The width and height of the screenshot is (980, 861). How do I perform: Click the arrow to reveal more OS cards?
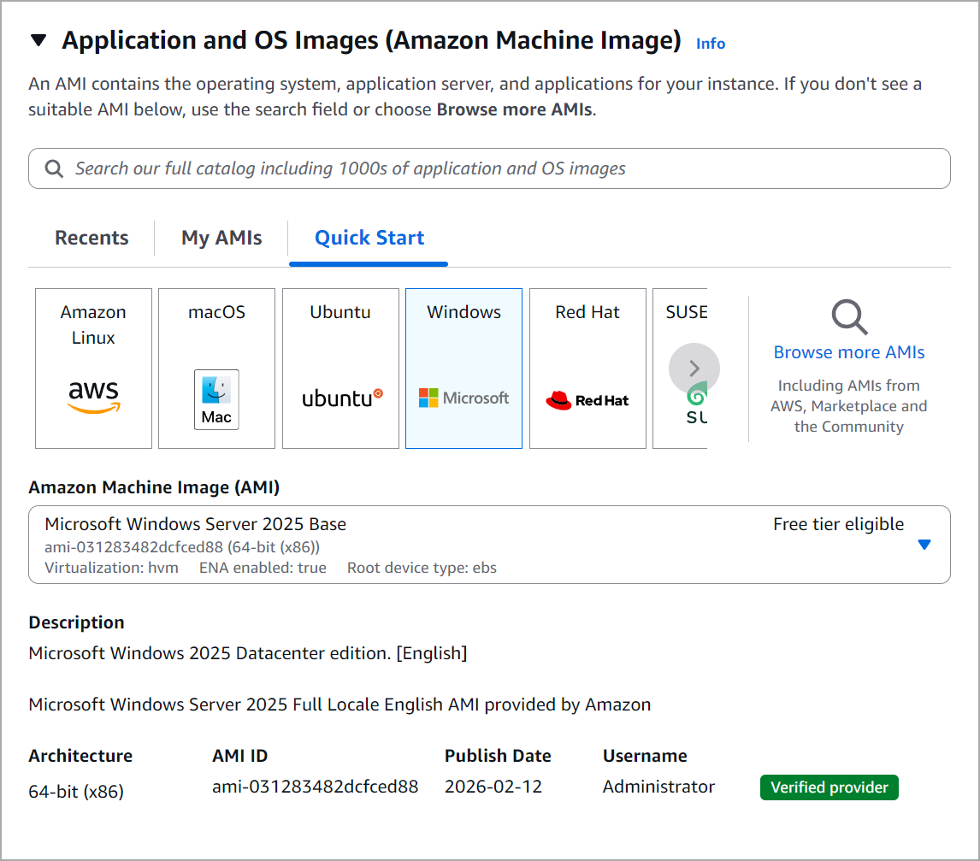click(694, 368)
